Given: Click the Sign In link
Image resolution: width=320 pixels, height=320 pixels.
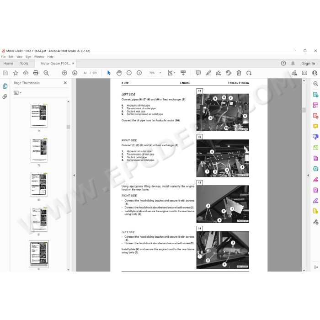Looking at the screenshot, I should 309,63.
